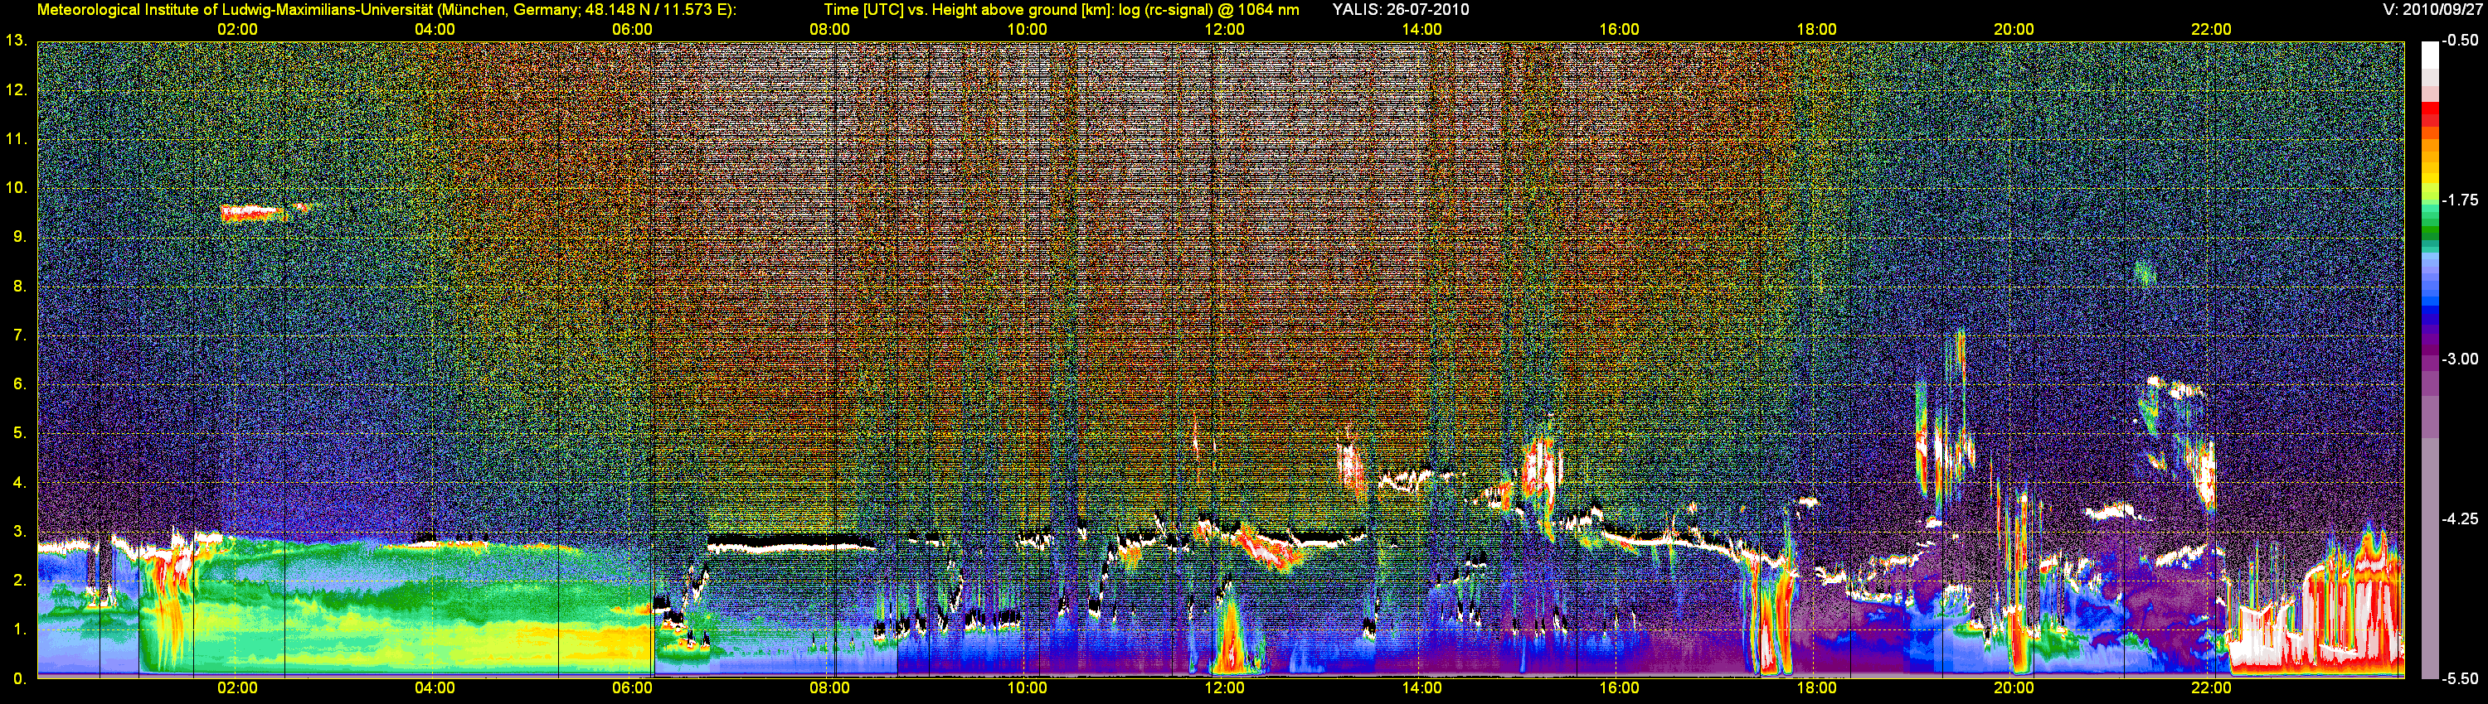Click the '5.' height axis label

click(x=19, y=434)
